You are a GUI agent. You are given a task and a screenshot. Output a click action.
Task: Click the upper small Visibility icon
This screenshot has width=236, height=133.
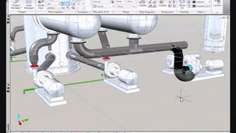click(x=189, y=2)
